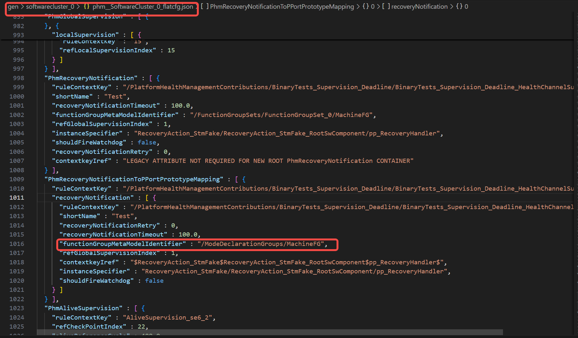The image size is (578, 338).
Task: Open the gen folder breadcrumb
Action: tap(13, 6)
